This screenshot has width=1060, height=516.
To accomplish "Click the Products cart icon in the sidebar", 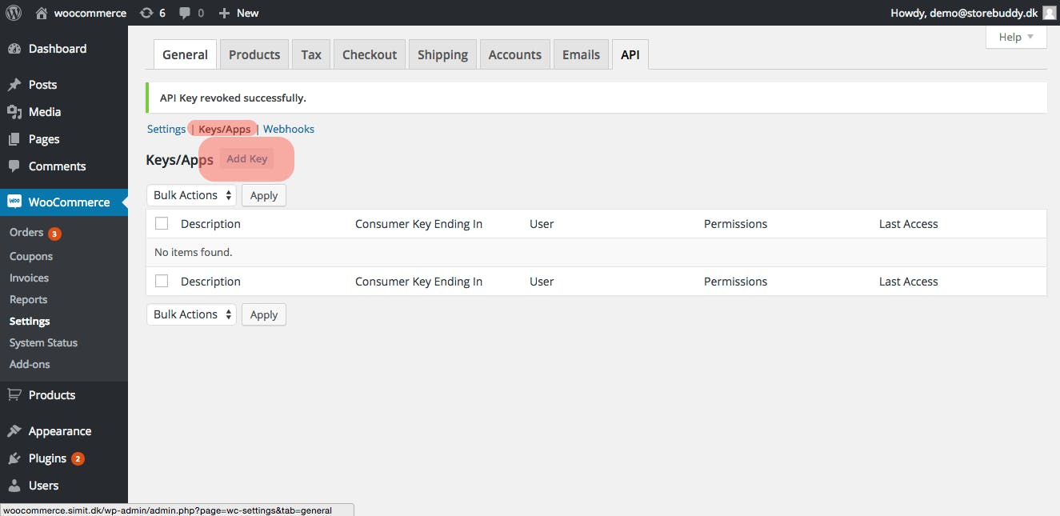I will tap(14, 395).
